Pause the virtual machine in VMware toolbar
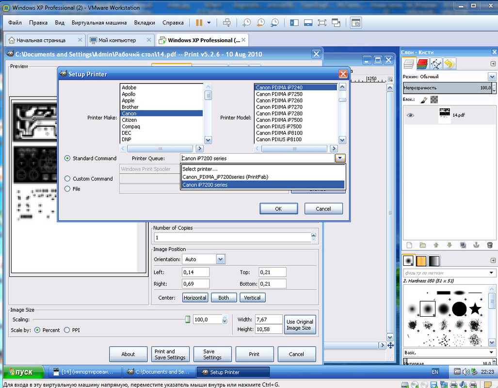Screen dimensions: 498x388 click(x=199, y=23)
